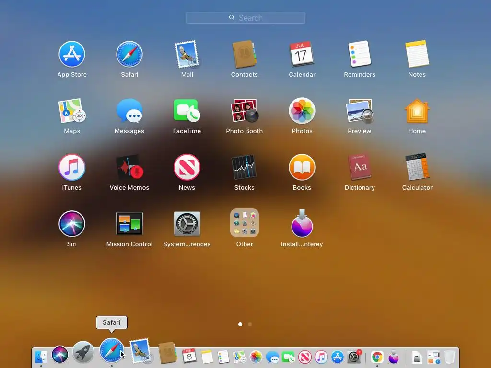
Task: Open the Mail app in Launchpad
Action: coord(187,54)
